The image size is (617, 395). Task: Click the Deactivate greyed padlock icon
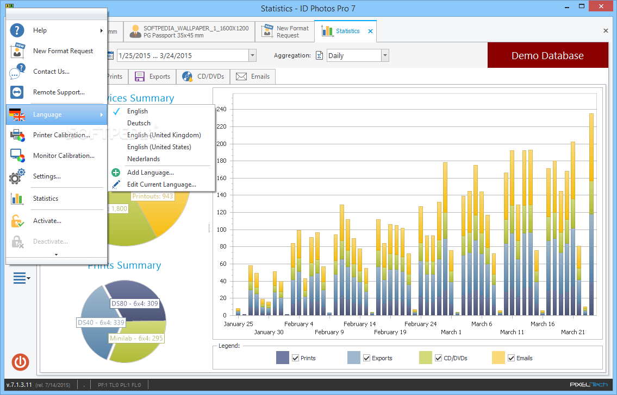click(17, 242)
